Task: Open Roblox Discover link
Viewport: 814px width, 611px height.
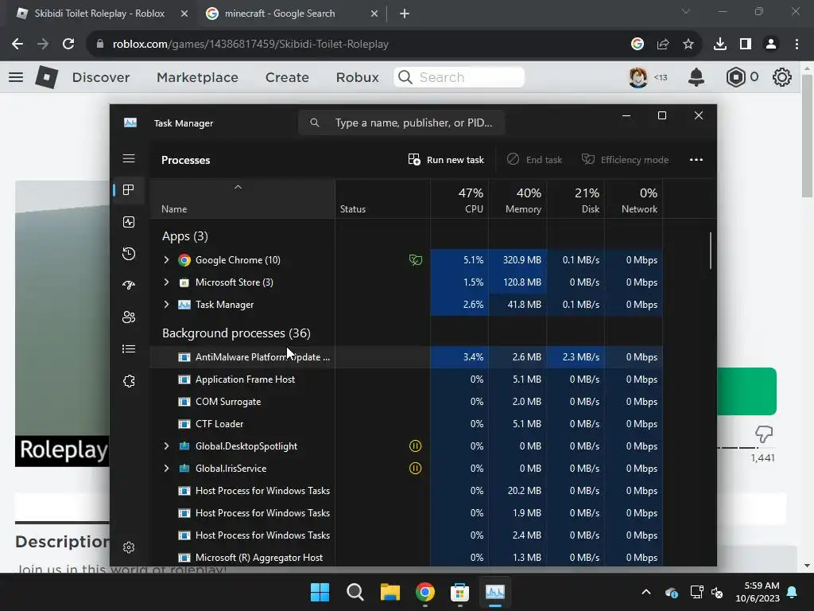Action: 101,77
